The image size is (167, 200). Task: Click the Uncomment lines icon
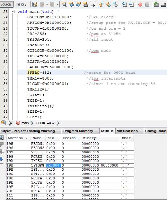(163, 5)
